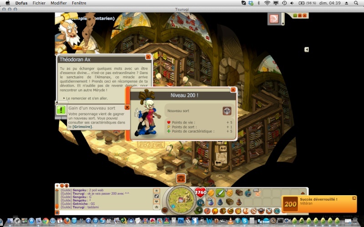Click the sword item in the shortcut bar

[220, 192]
